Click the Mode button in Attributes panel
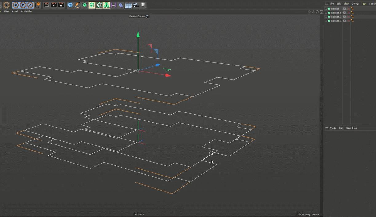 pos(333,128)
